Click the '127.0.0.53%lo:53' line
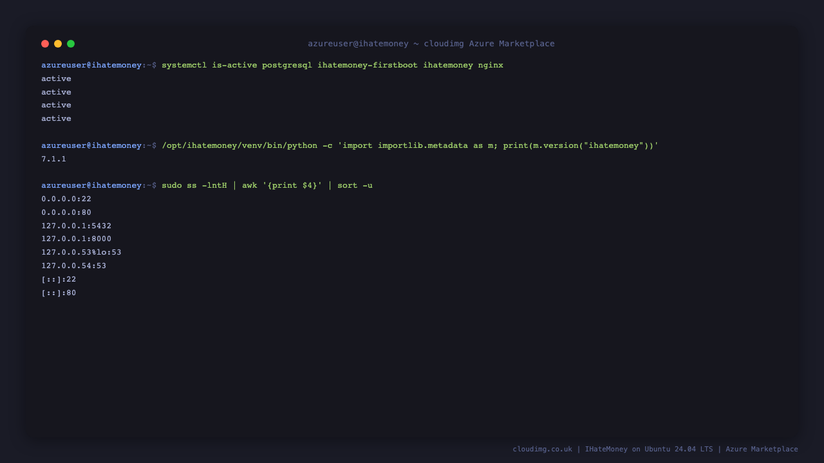Image resolution: width=824 pixels, height=463 pixels. [82, 252]
